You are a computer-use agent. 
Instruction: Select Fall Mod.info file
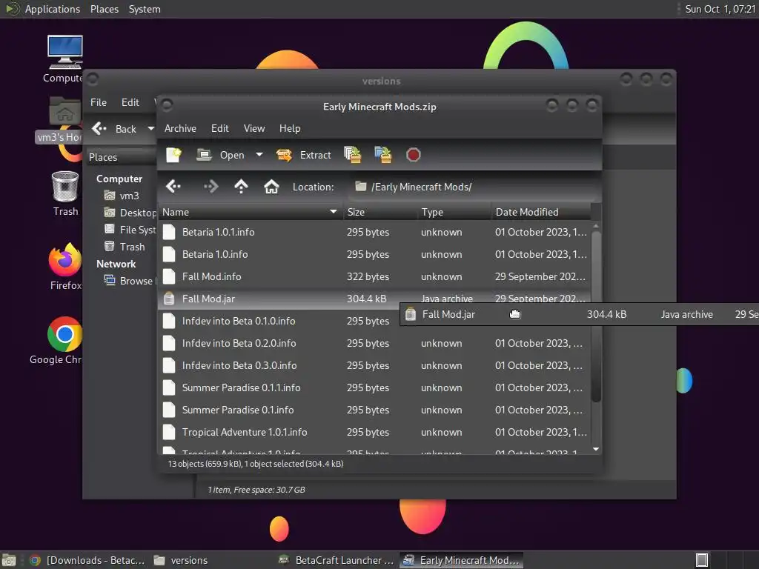[374, 277]
